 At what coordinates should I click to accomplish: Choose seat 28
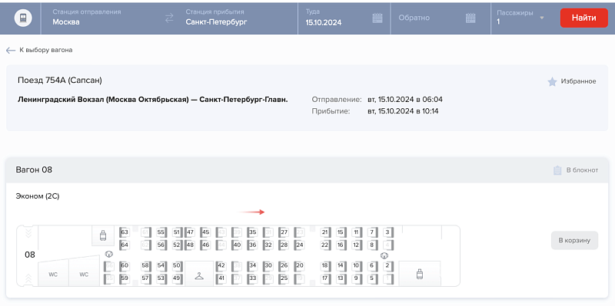click(x=284, y=245)
